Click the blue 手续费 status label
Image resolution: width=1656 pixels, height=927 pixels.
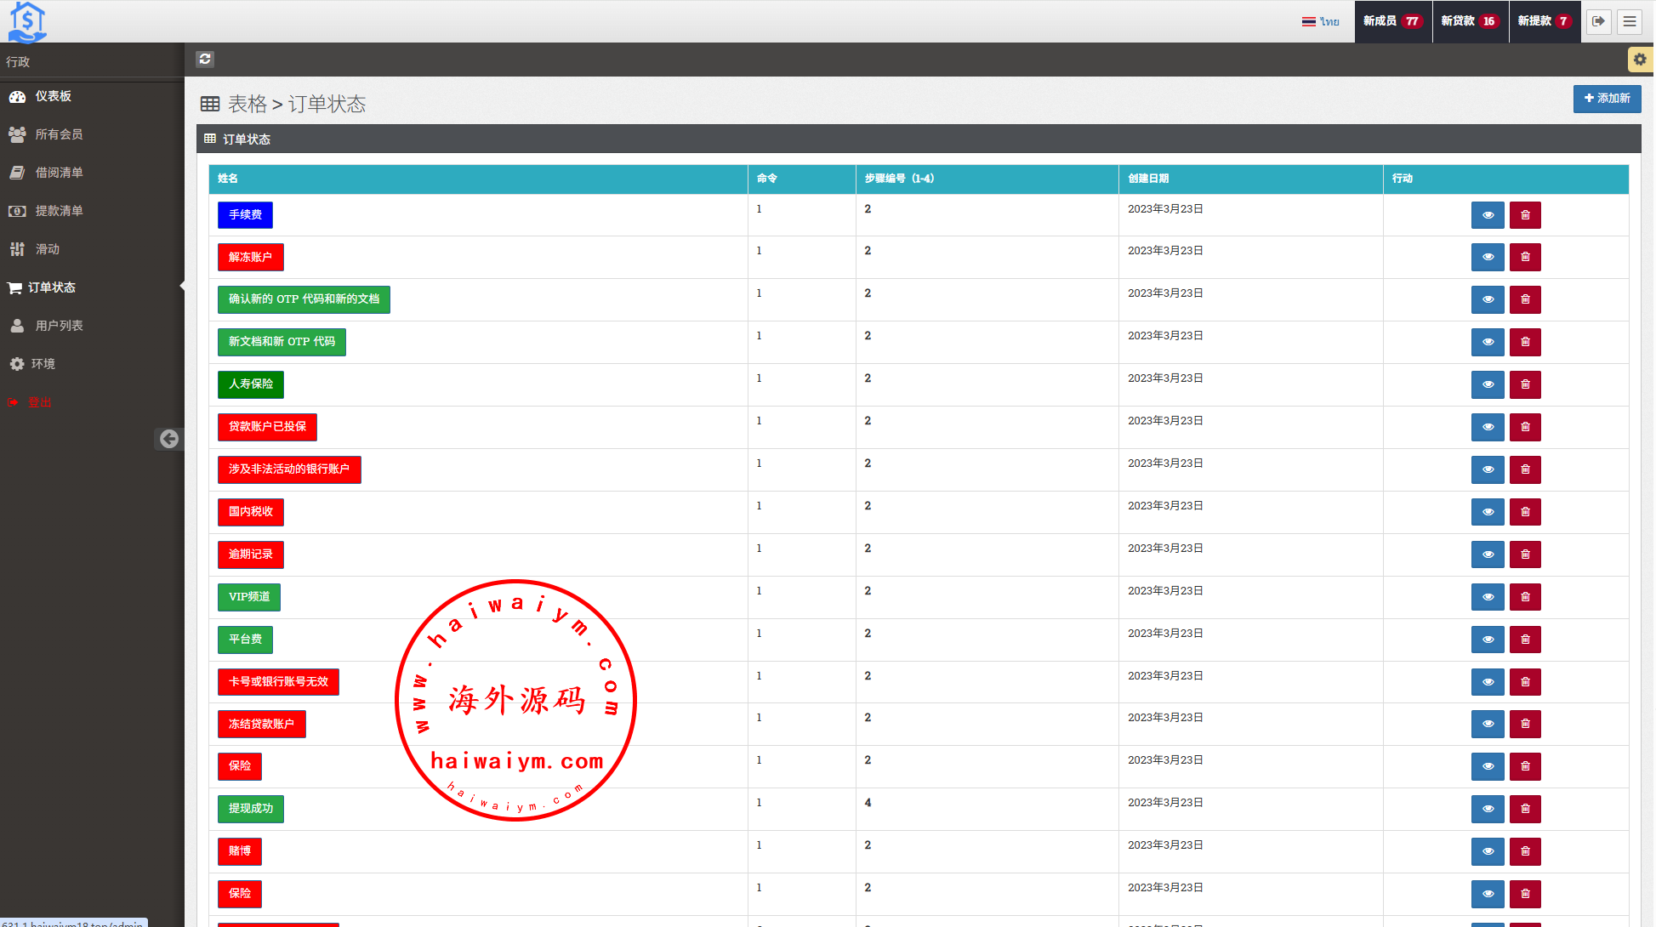245,215
